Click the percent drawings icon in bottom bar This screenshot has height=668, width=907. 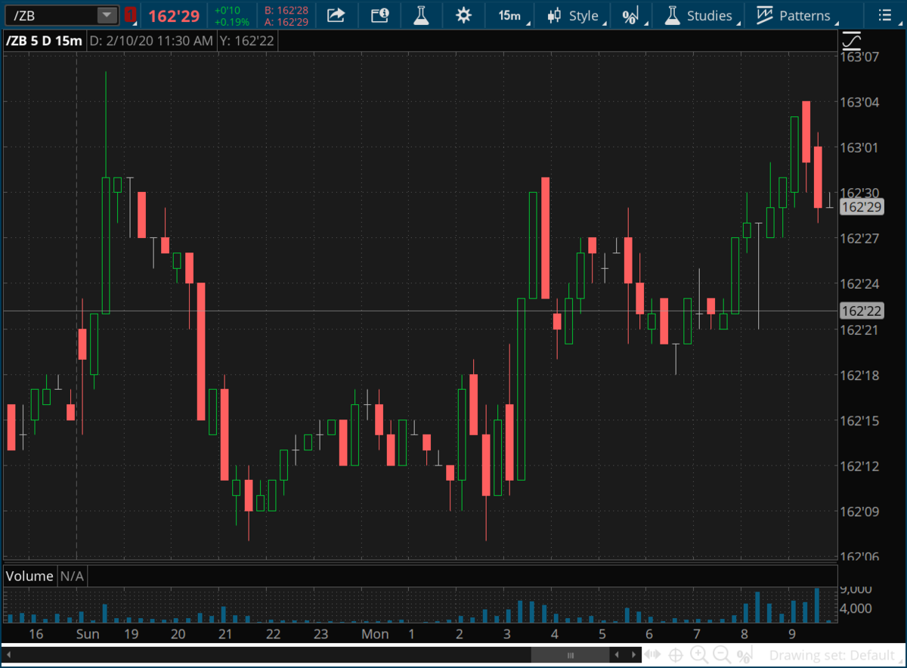(x=745, y=655)
